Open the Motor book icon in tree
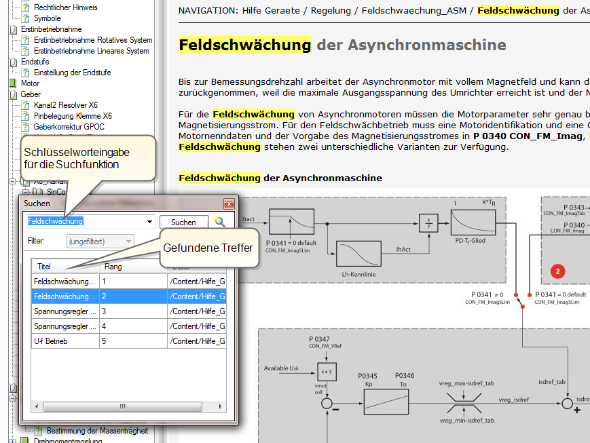Viewport: 590px width, 443px height. pyautogui.click(x=15, y=83)
